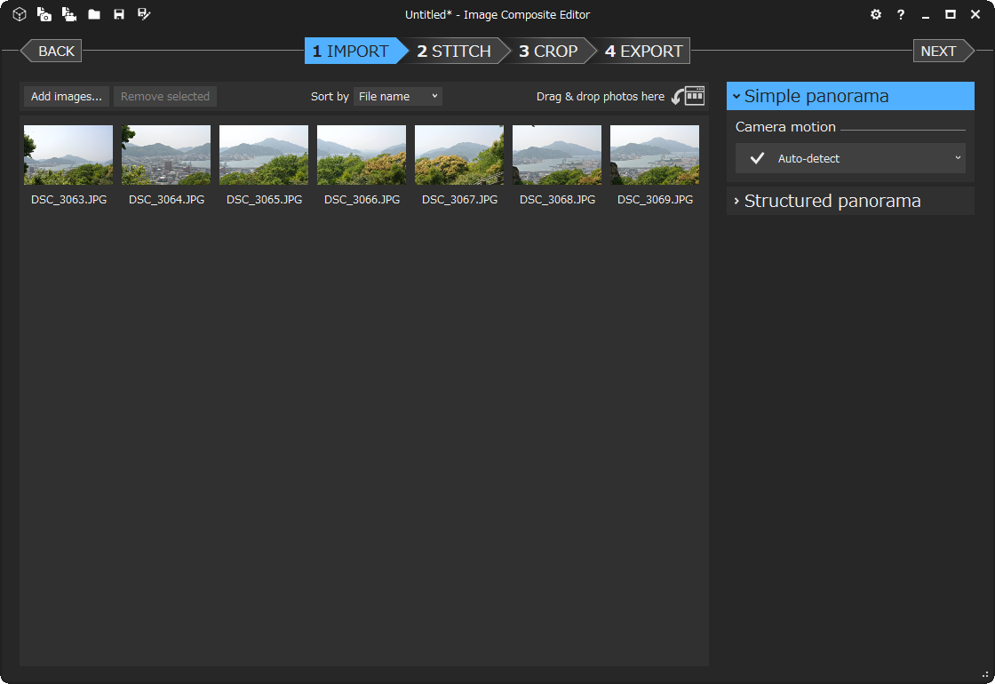
Task: Start new panorama from video icon
Action: point(69,14)
